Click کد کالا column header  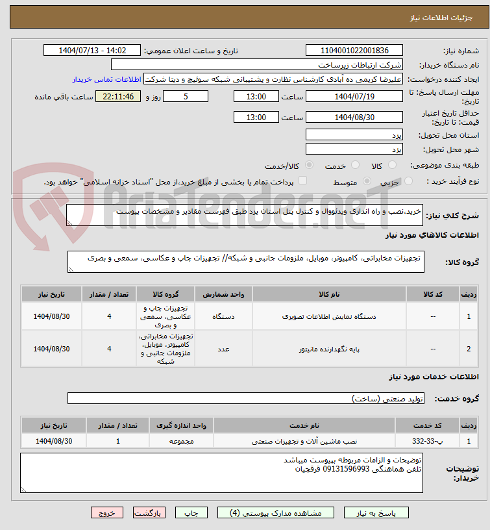pos(433,294)
